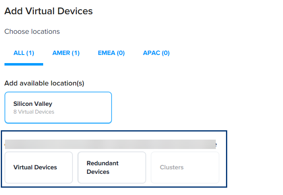Click the Clusters label text
Viewport: 283px width, 195px height.
click(172, 167)
